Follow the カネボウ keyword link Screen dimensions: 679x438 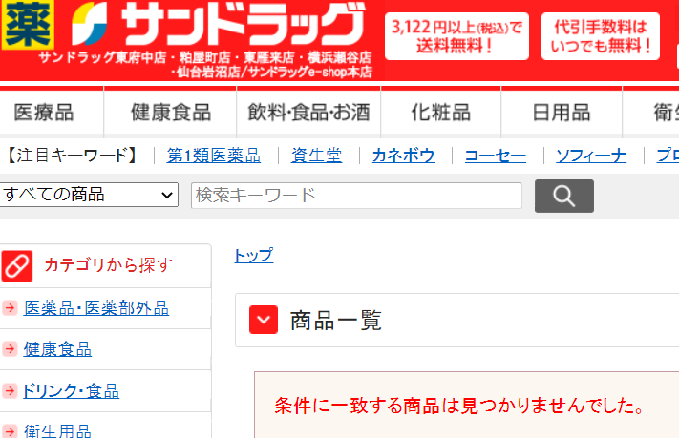[404, 156]
